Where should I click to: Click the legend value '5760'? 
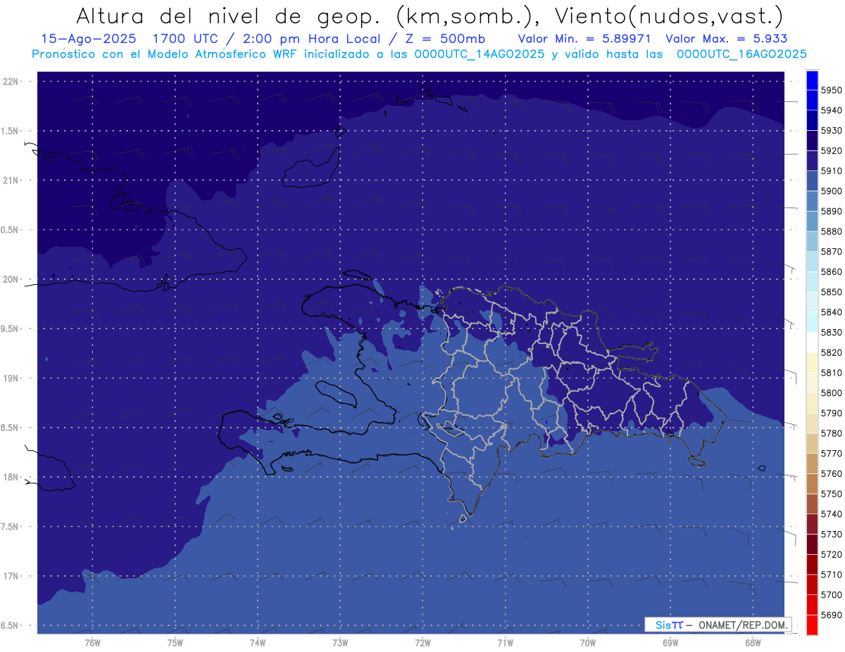[x=831, y=473]
